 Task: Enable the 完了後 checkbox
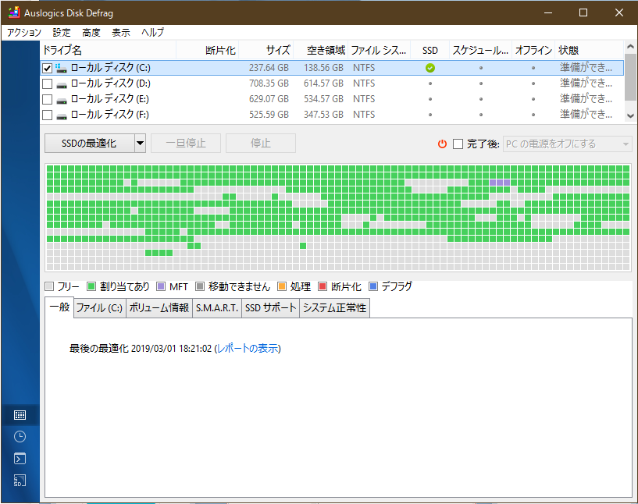coord(458,144)
